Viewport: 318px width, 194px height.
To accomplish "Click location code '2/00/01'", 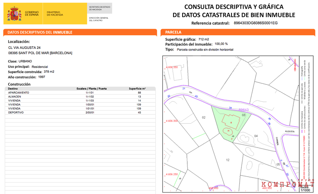I will (x=90, y=113).
